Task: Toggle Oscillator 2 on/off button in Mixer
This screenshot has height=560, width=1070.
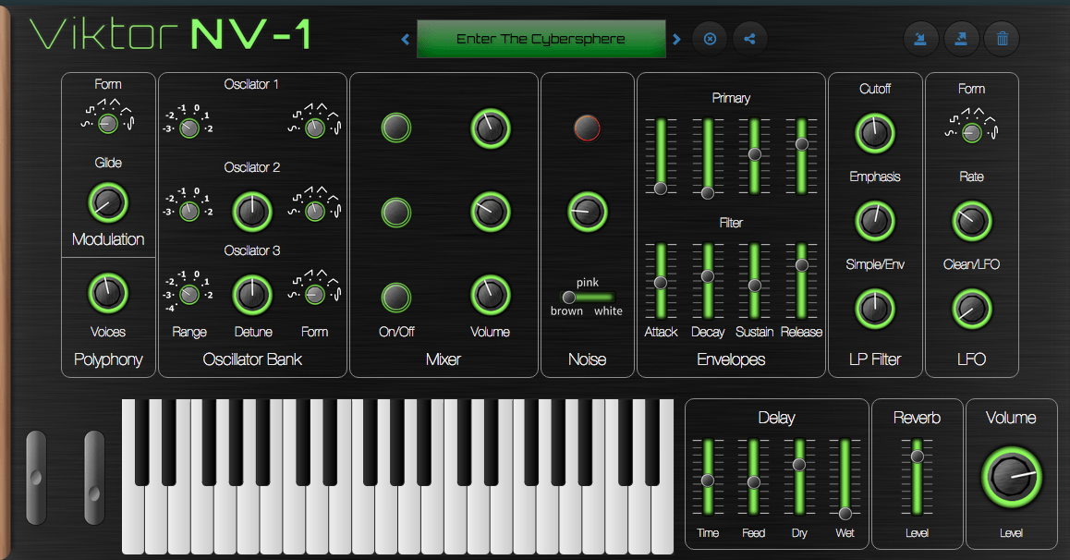Action: pos(395,213)
